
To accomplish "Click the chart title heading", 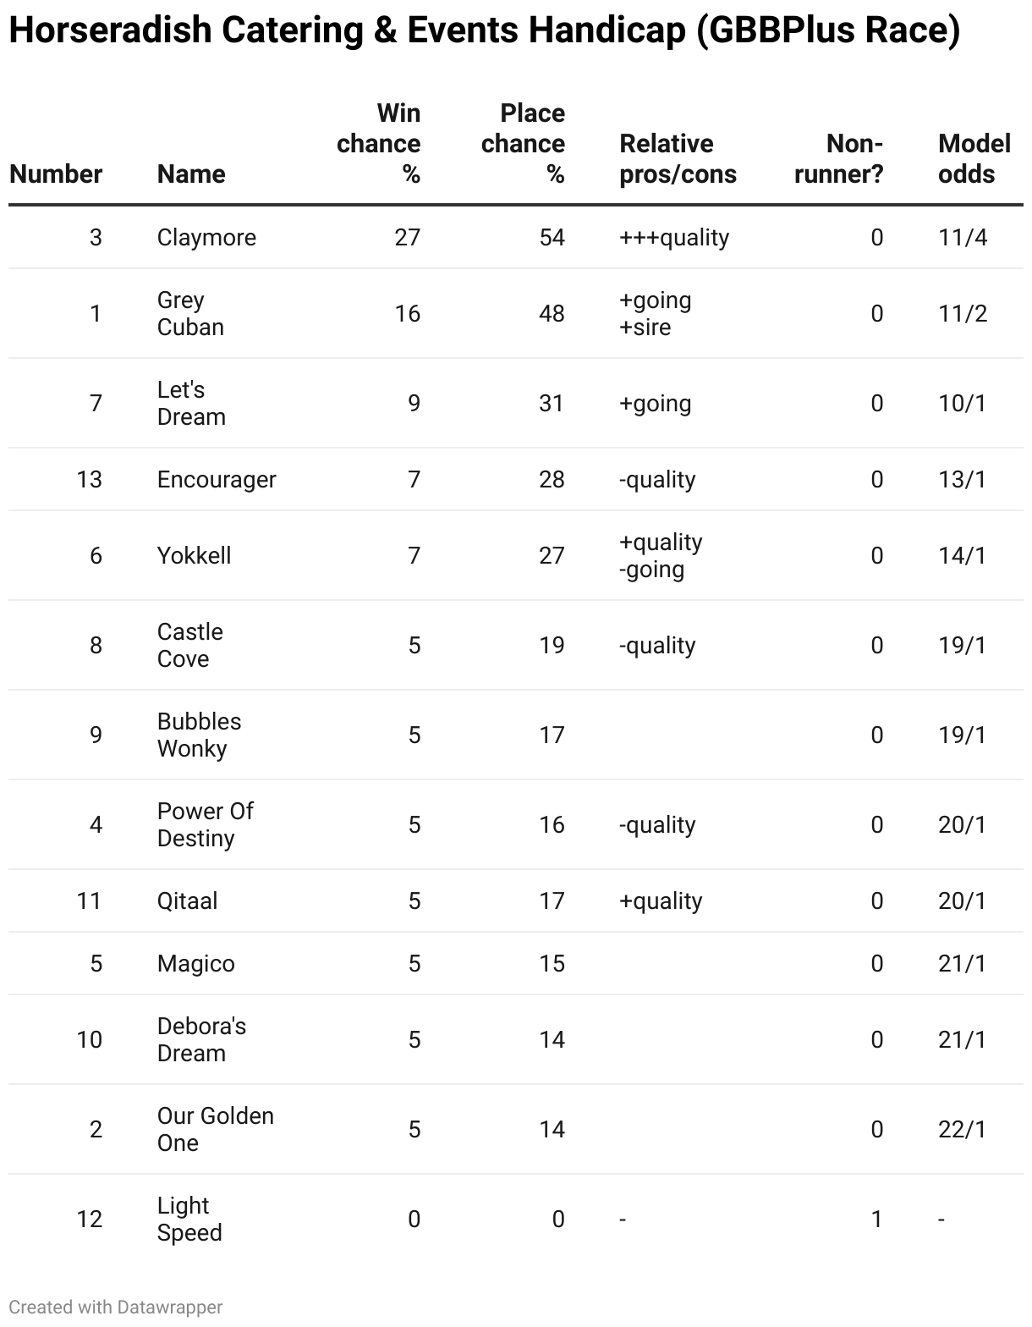I will (484, 30).
